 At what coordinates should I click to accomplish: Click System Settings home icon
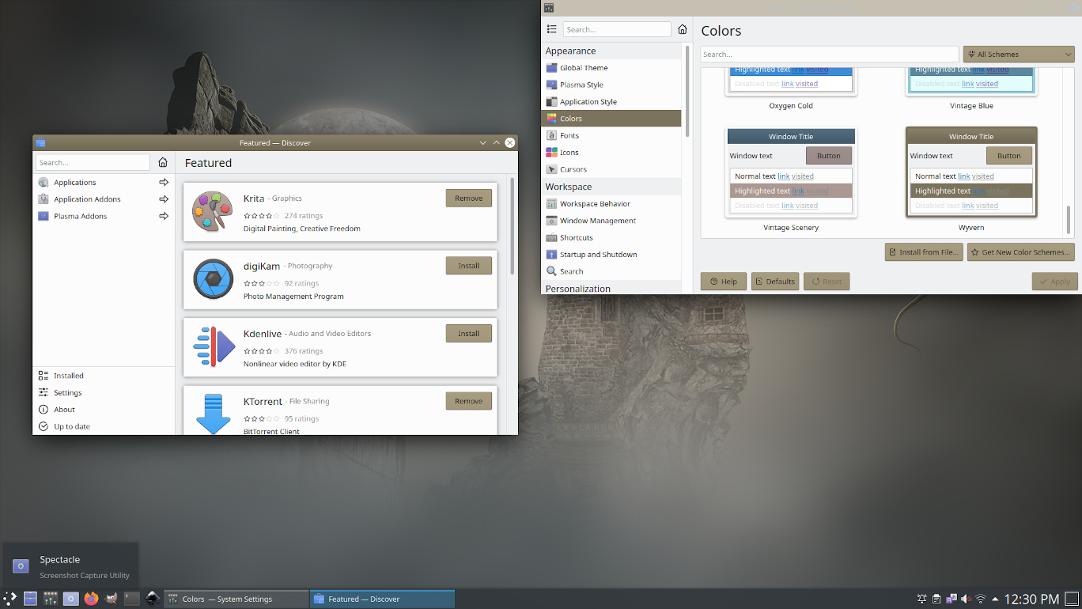[x=682, y=29]
